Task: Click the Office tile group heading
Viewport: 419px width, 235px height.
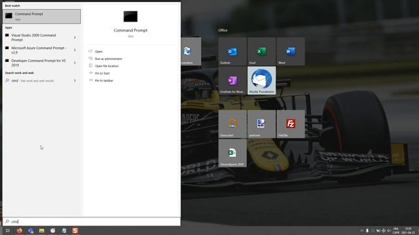Action: click(223, 31)
